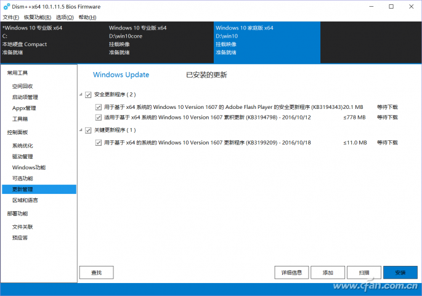Switch to the Windows Update tab
This screenshot has width=422, height=296.
(121, 74)
